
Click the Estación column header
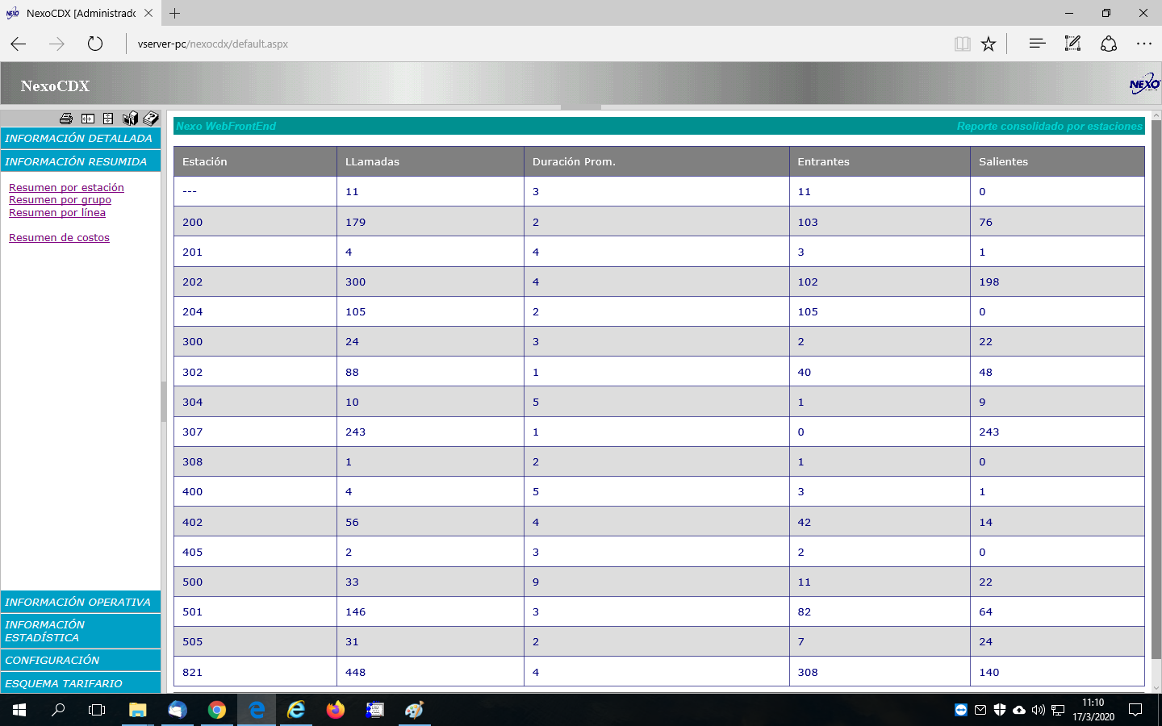255,161
